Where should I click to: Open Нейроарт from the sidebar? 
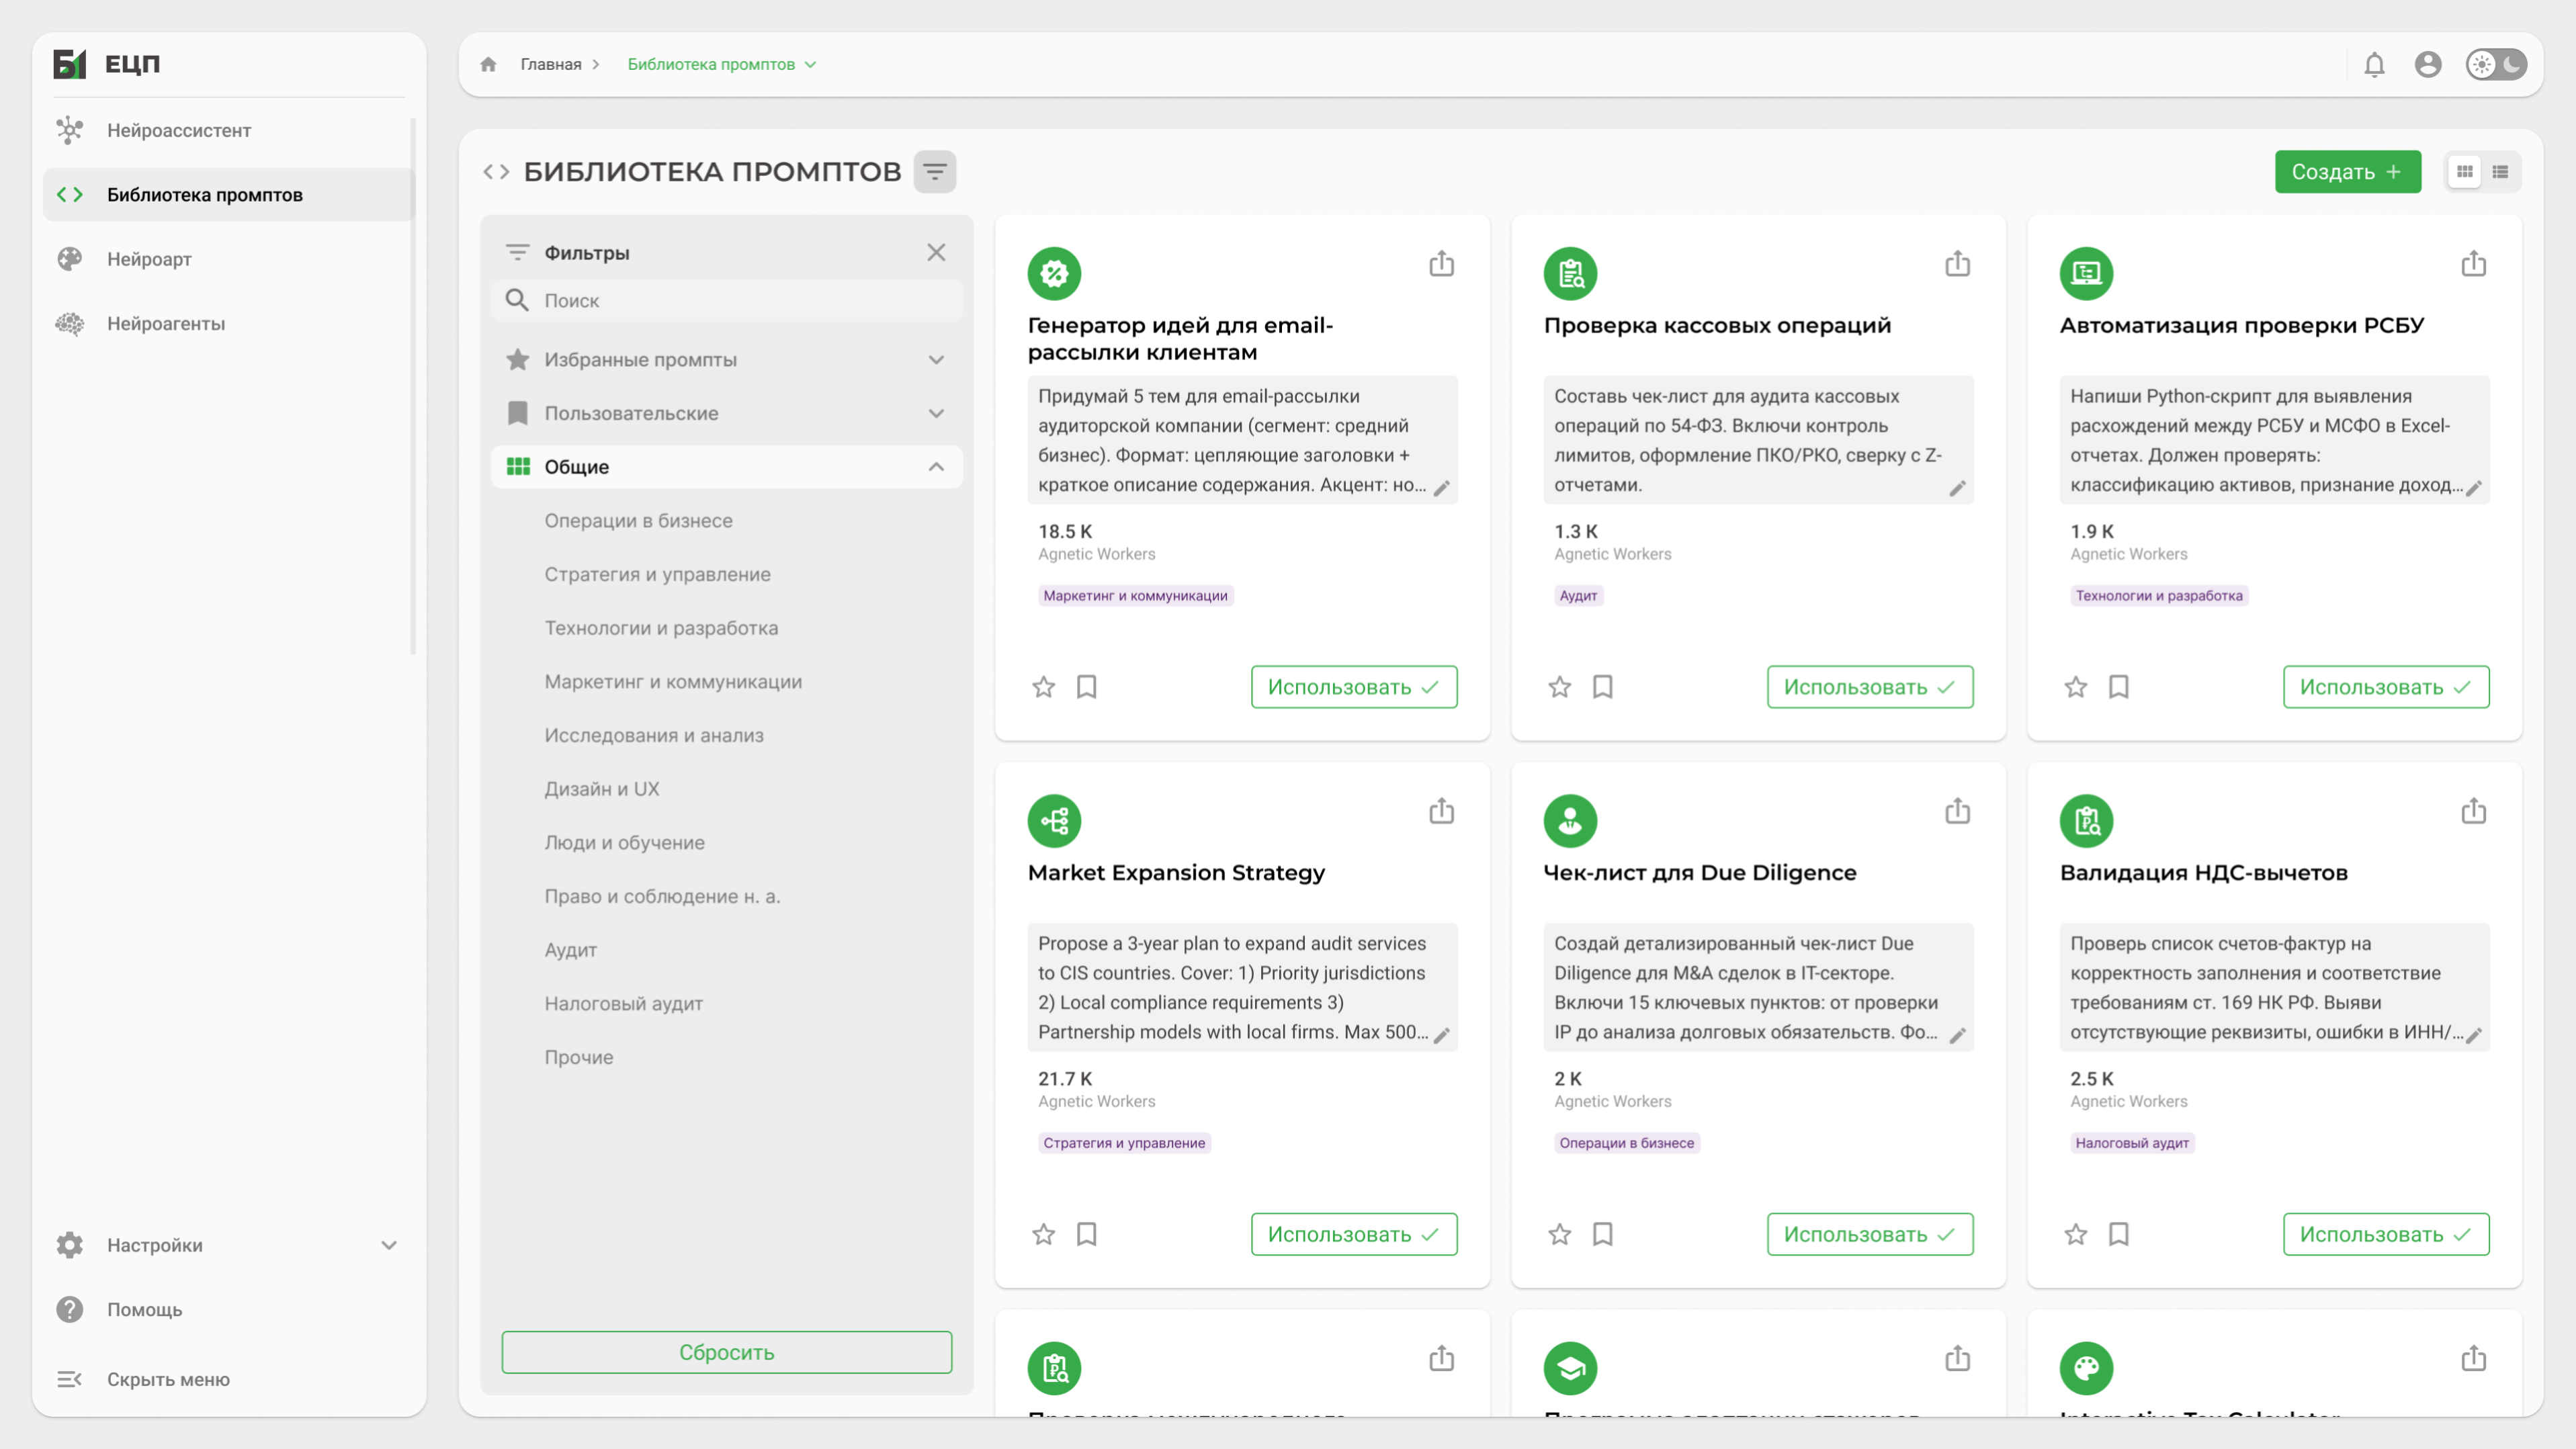(149, 259)
